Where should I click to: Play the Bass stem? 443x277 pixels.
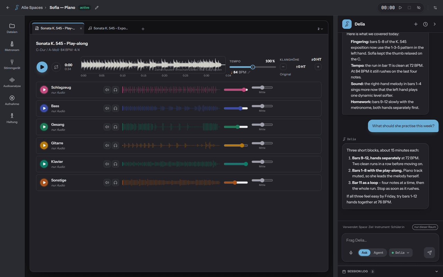click(x=44, y=108)
